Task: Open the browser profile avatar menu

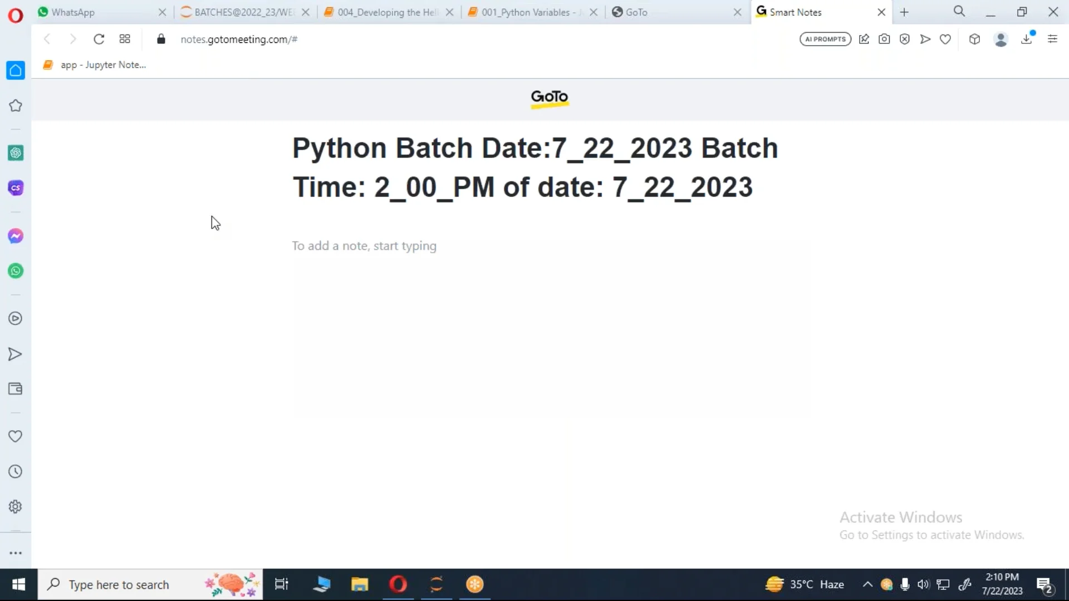Action: tap(1001, 39)
